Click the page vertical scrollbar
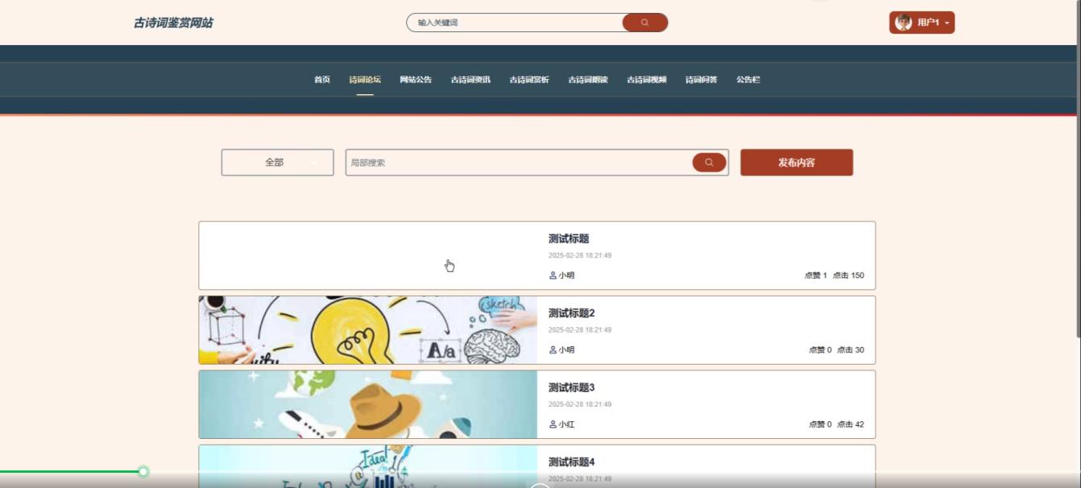Image resolution: width=1081 pixels, height=488 pixels. 1078,169
